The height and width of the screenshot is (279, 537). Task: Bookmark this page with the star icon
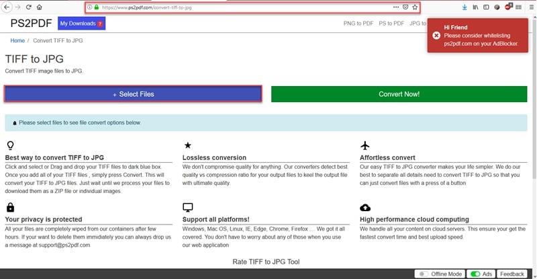415,7
